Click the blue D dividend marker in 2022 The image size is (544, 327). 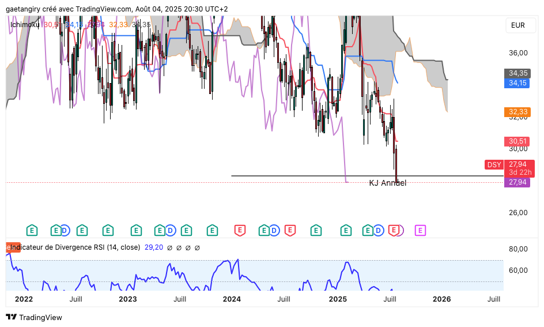click(x=65, y=230)
